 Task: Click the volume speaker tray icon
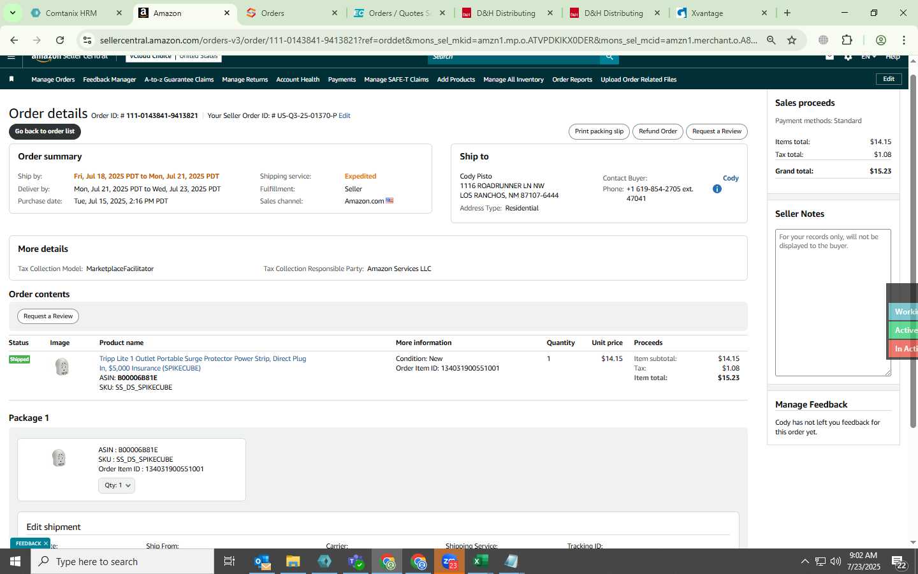click(836, 561)
